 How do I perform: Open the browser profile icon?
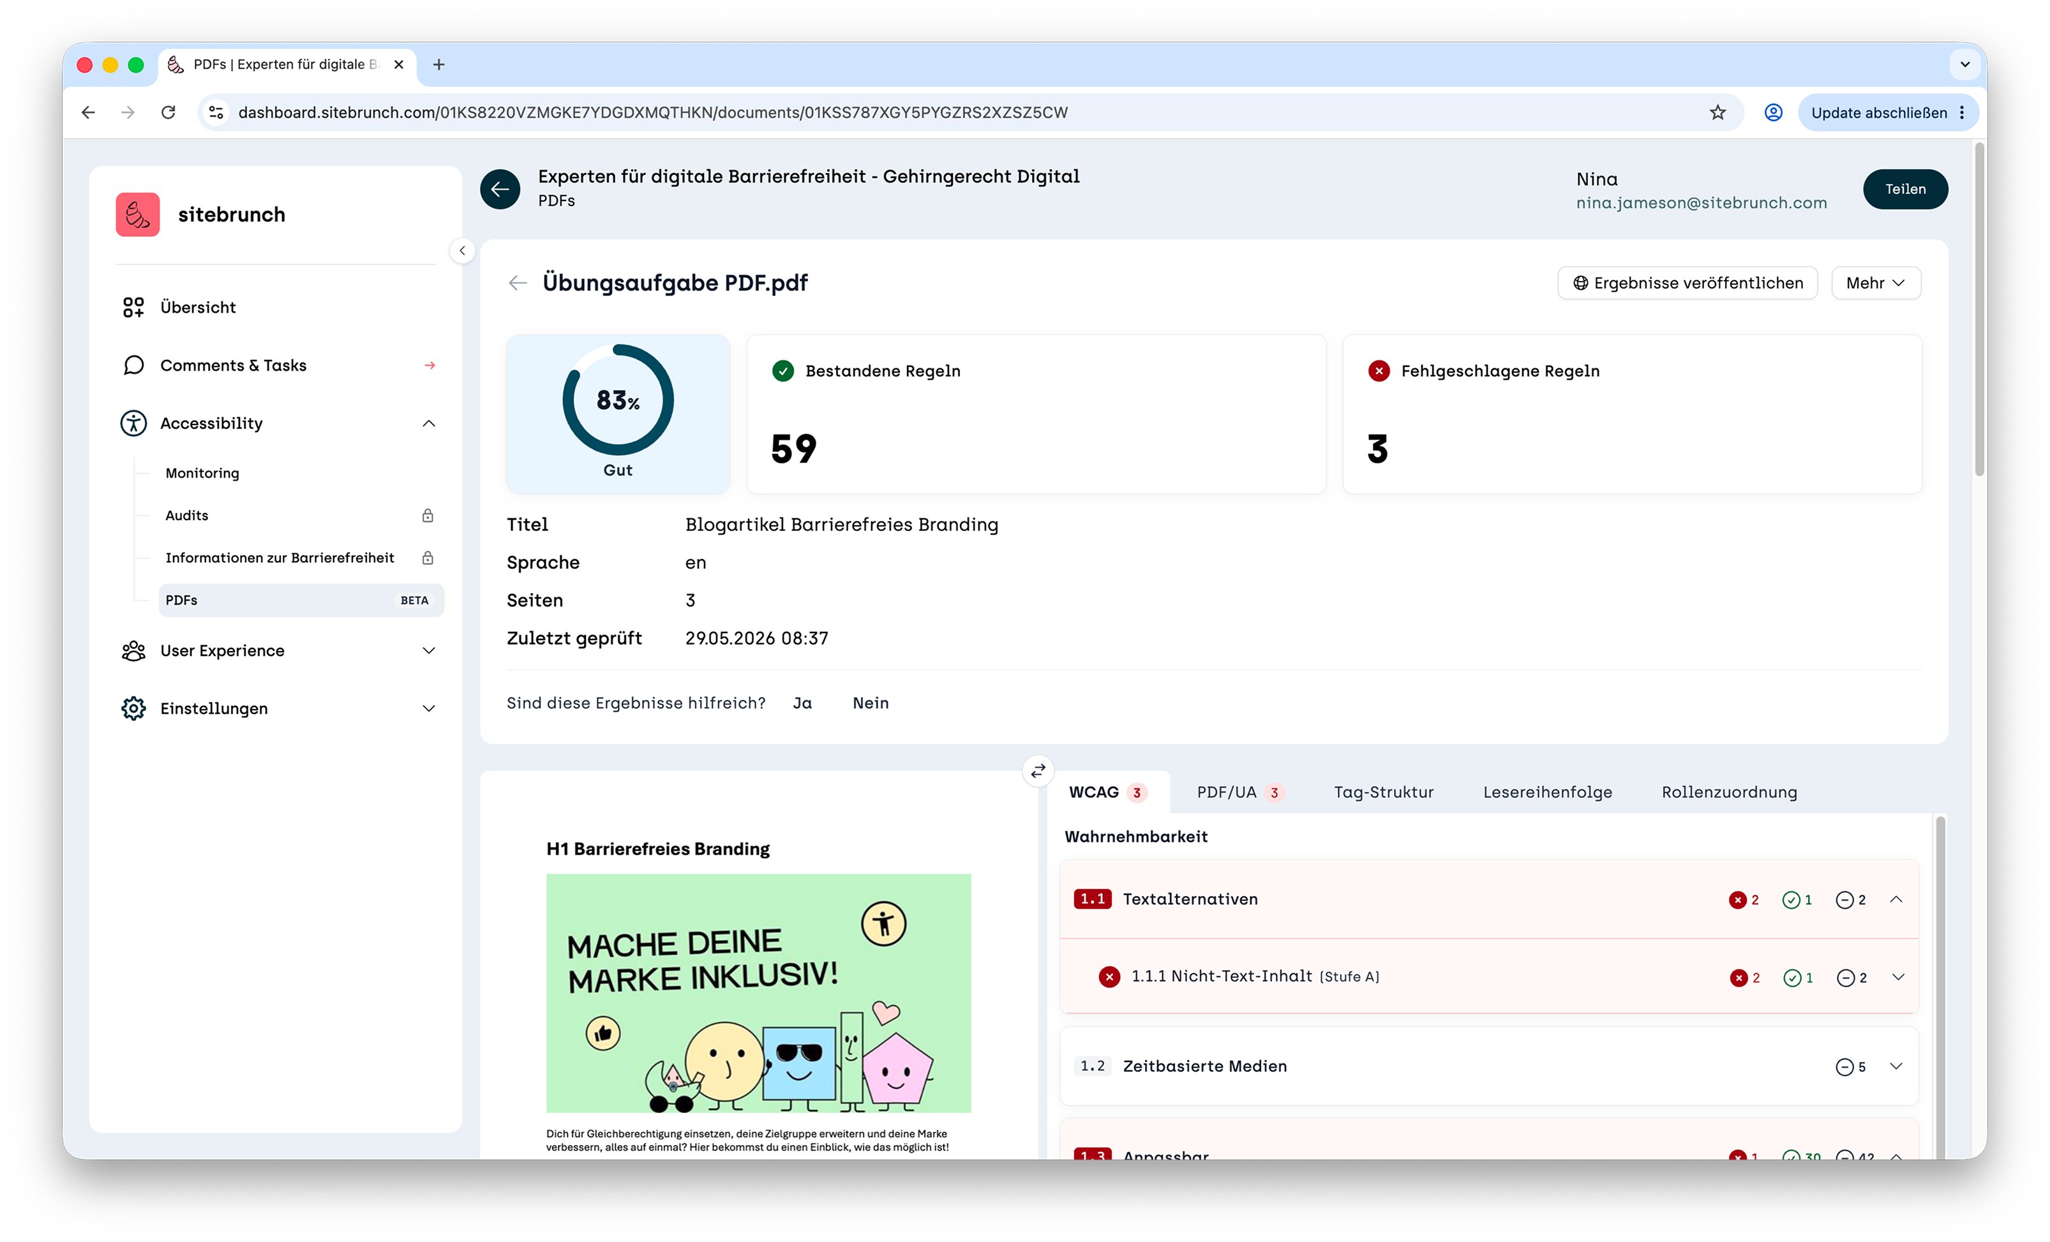tap(1773, 112)
